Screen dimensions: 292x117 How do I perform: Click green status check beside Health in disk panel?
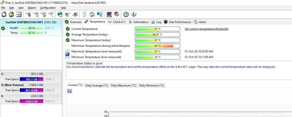click(x=3, y=28)
